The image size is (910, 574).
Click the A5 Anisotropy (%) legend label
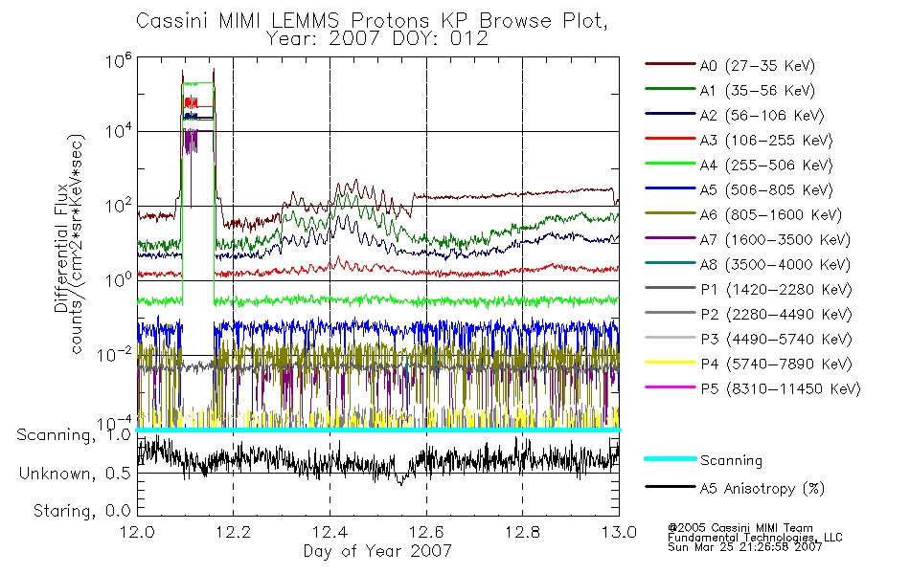click(762, 489)
